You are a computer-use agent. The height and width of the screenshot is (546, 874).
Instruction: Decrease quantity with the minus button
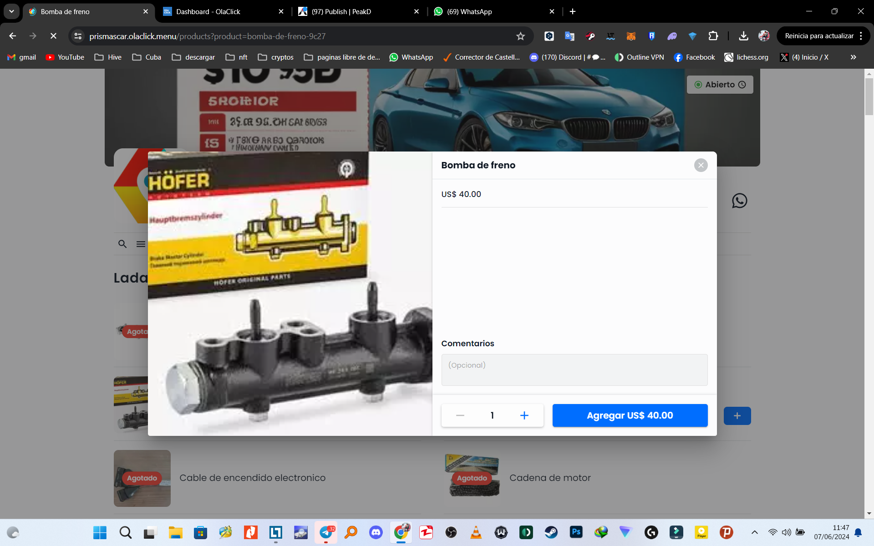[x=460, y=415]
